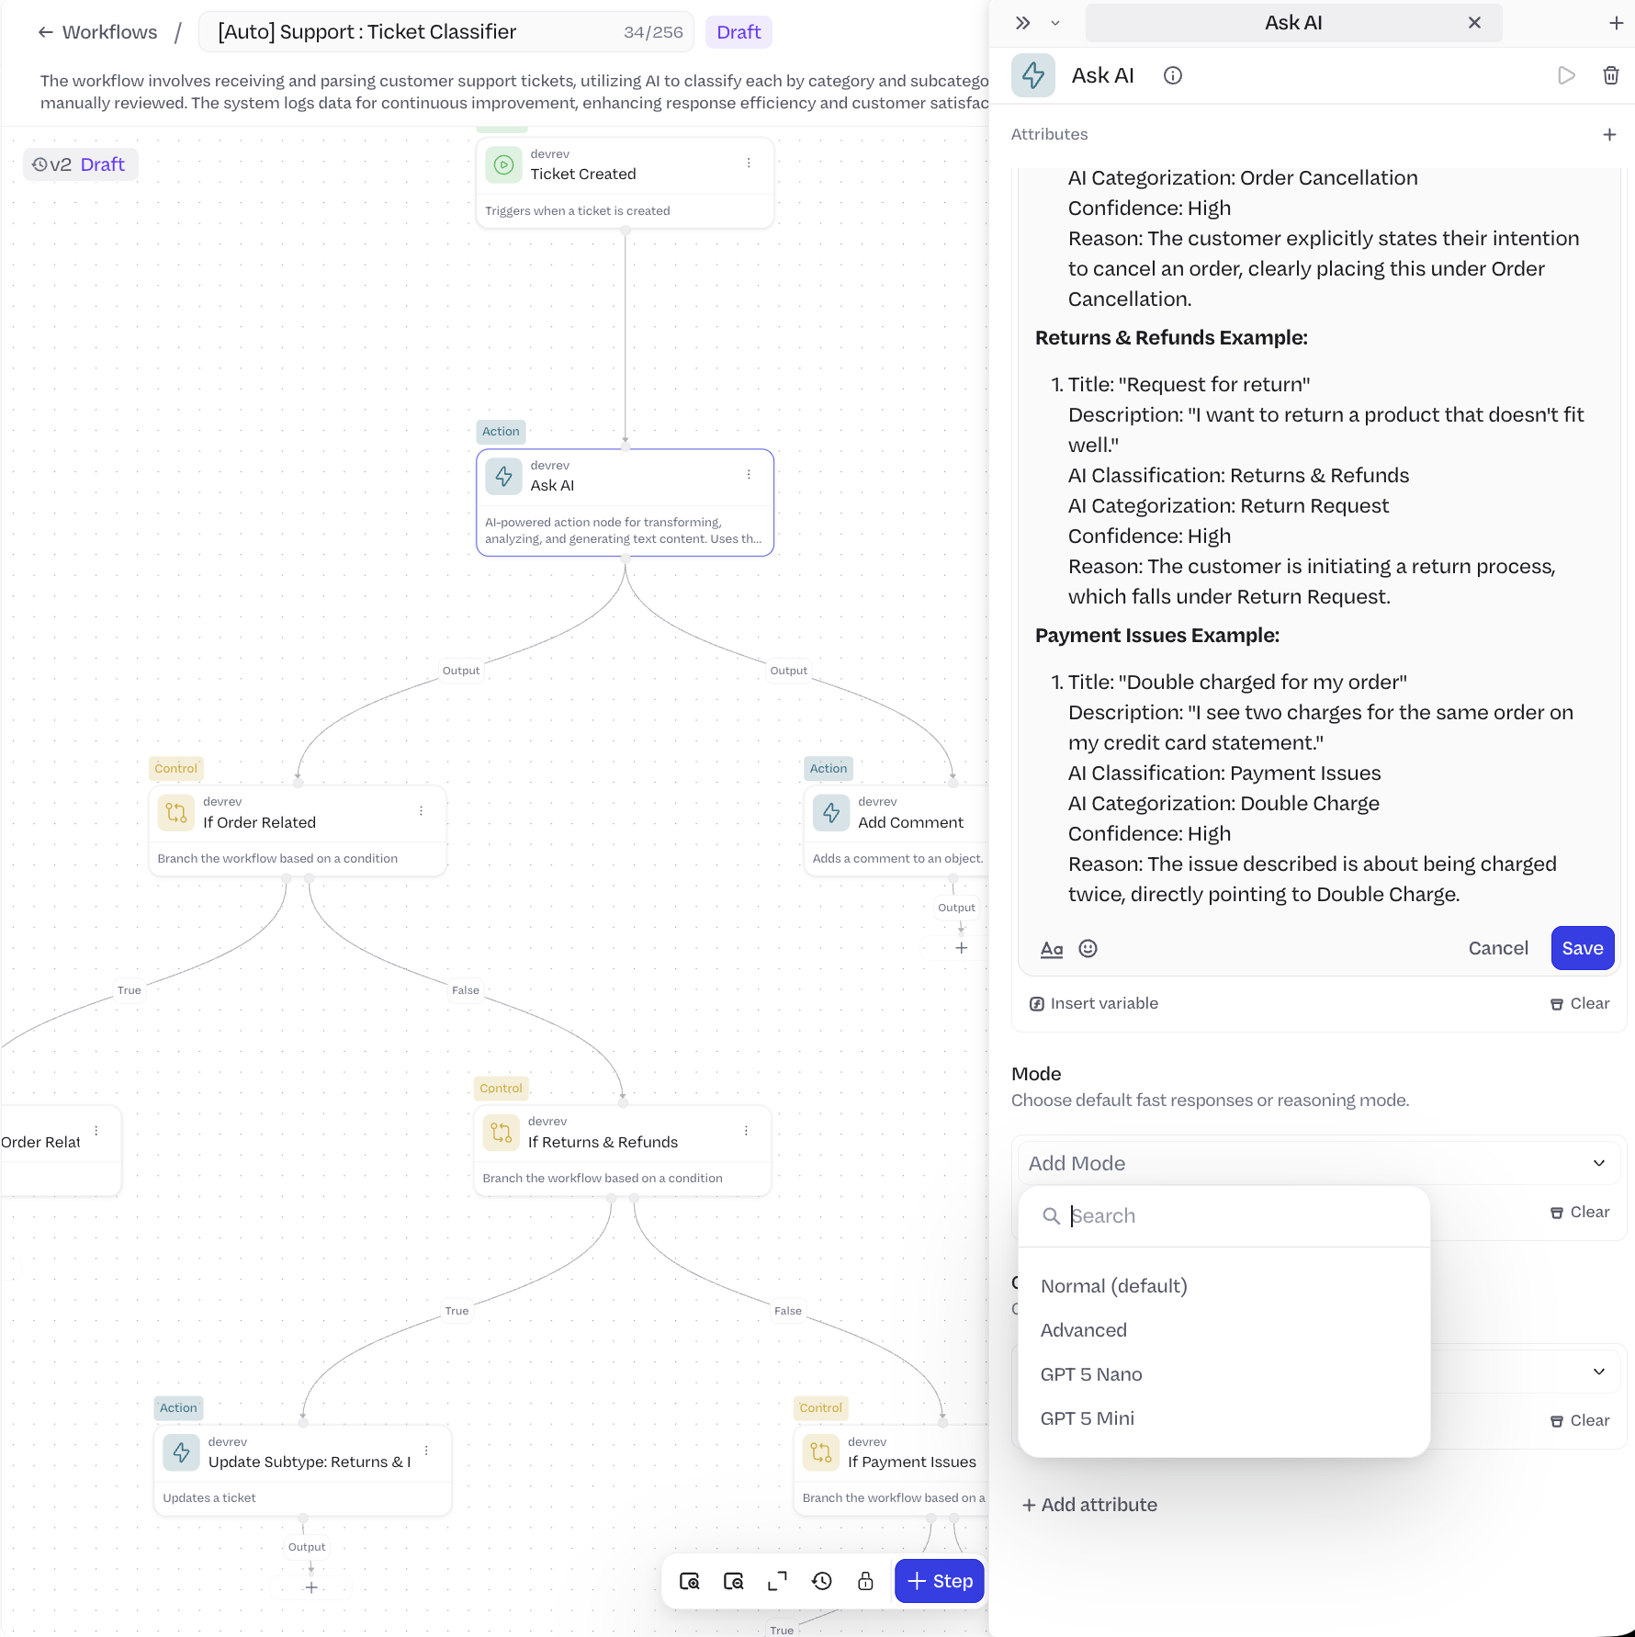1635x1637 pixels.
Task: Open Ask AI node options menu
Action: point(749,475)
